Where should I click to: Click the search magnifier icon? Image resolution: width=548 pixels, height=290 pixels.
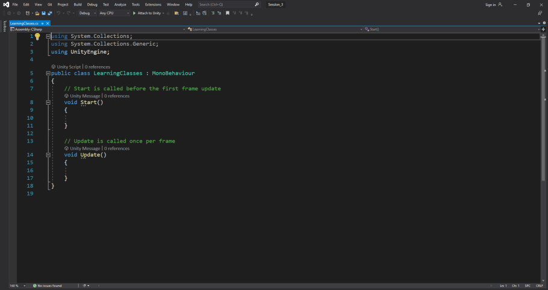coord(257,5)
